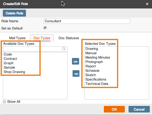Choose Meeting Minutes in selected list
152x115 pixels.
click(x=98, y=57)
